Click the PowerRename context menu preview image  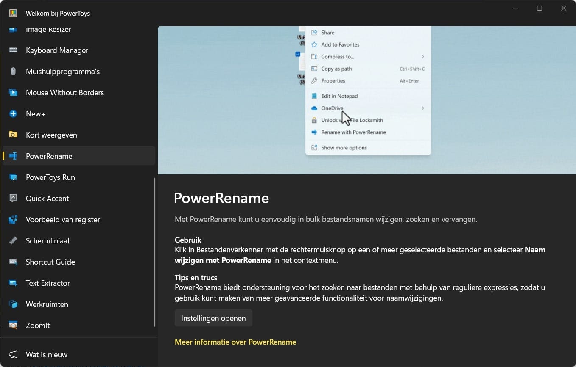coord(367,100)
